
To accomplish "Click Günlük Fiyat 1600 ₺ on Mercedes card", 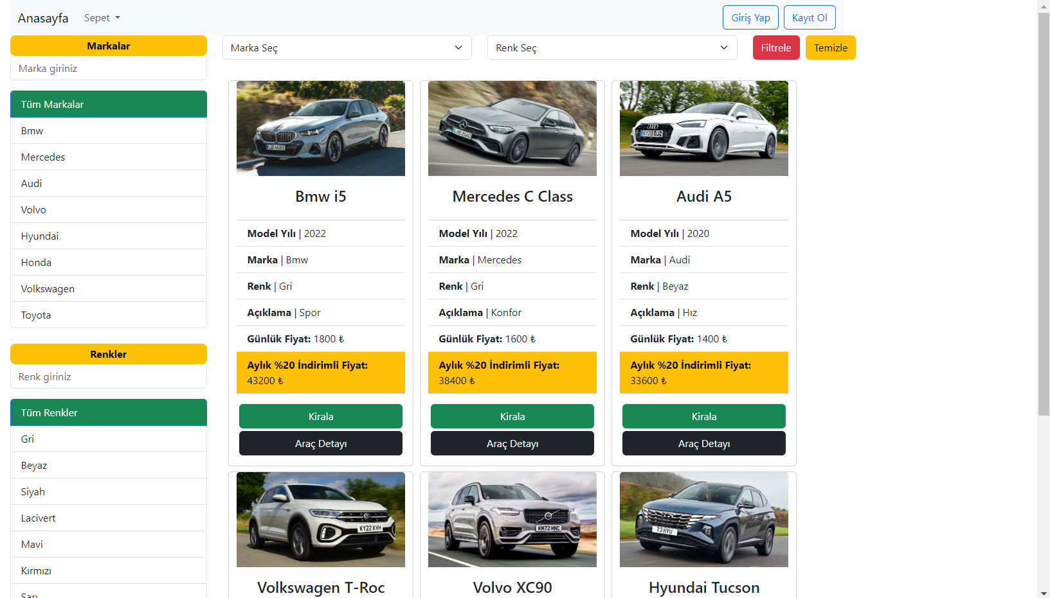I will tap(512, 339).
